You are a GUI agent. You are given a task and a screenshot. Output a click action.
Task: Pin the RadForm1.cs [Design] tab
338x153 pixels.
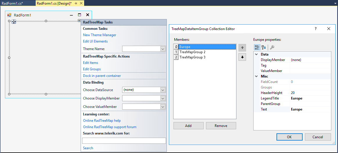pyautogui.click(x=76, y=3)
